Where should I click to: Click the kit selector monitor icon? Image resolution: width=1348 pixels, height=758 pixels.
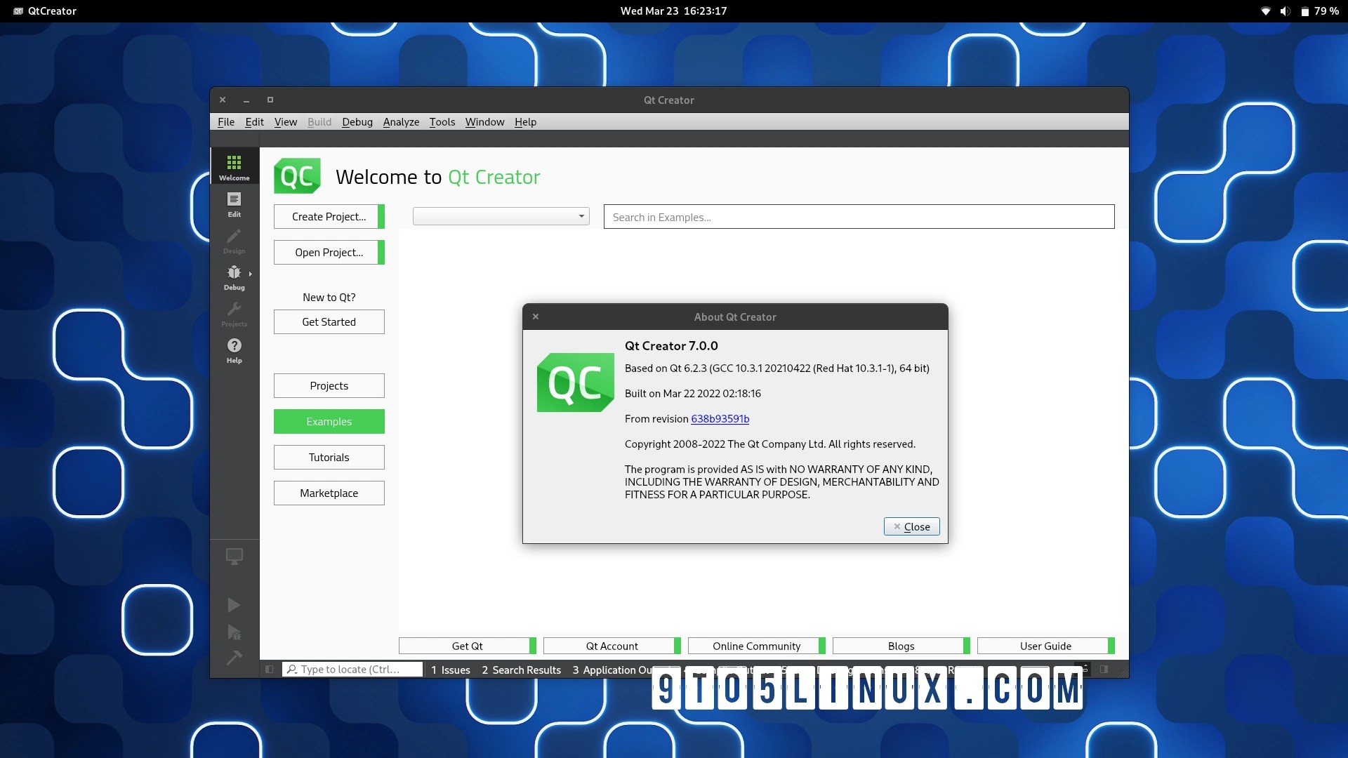234,557
